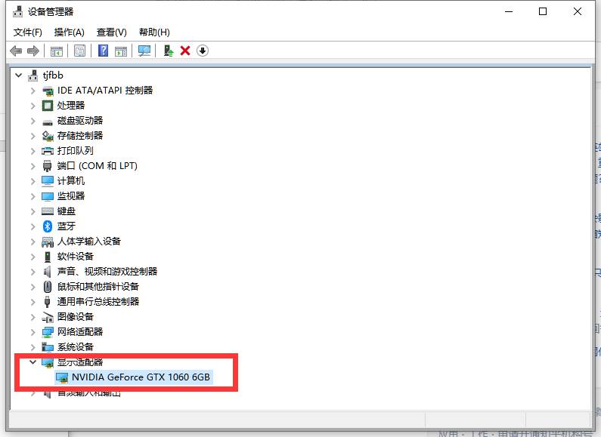Click the NVIDIA GeForce display card icon

point(62,377)
